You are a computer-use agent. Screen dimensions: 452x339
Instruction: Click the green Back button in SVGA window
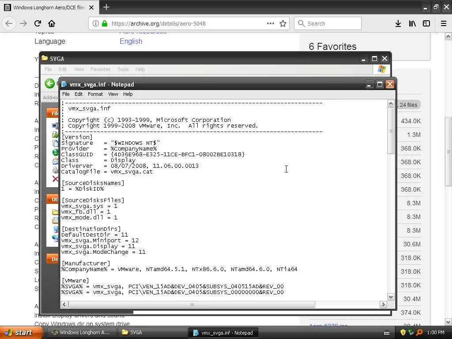[x=49, y=83]
